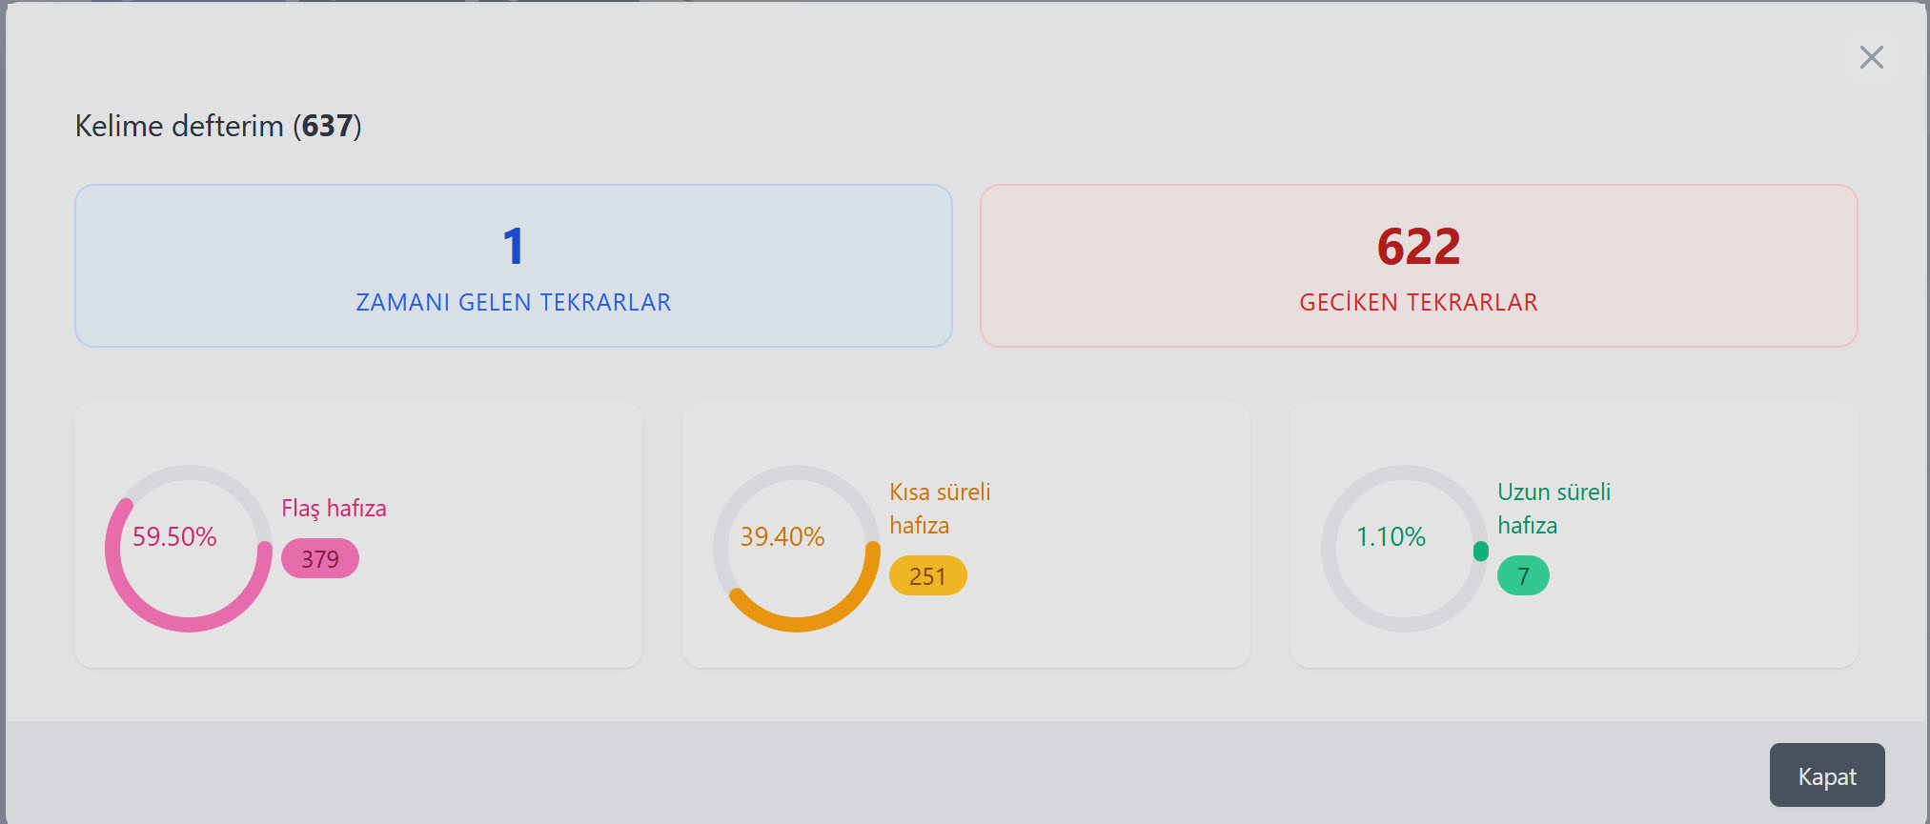Click the word count (637) next to the title
This screenshot has width=1930, height=824.
(329, 125)
